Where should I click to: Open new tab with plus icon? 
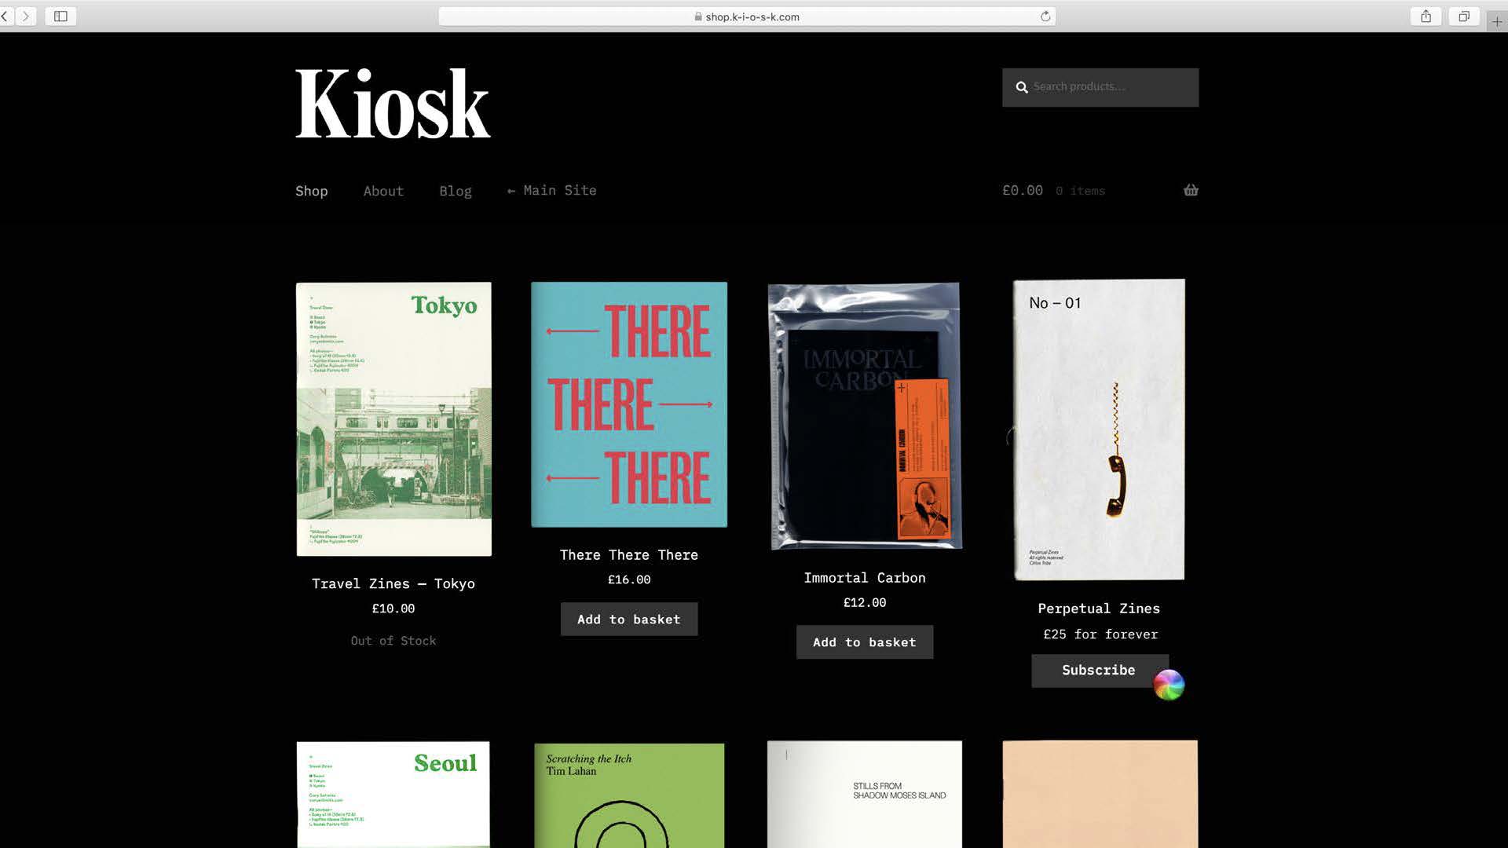1497,22
